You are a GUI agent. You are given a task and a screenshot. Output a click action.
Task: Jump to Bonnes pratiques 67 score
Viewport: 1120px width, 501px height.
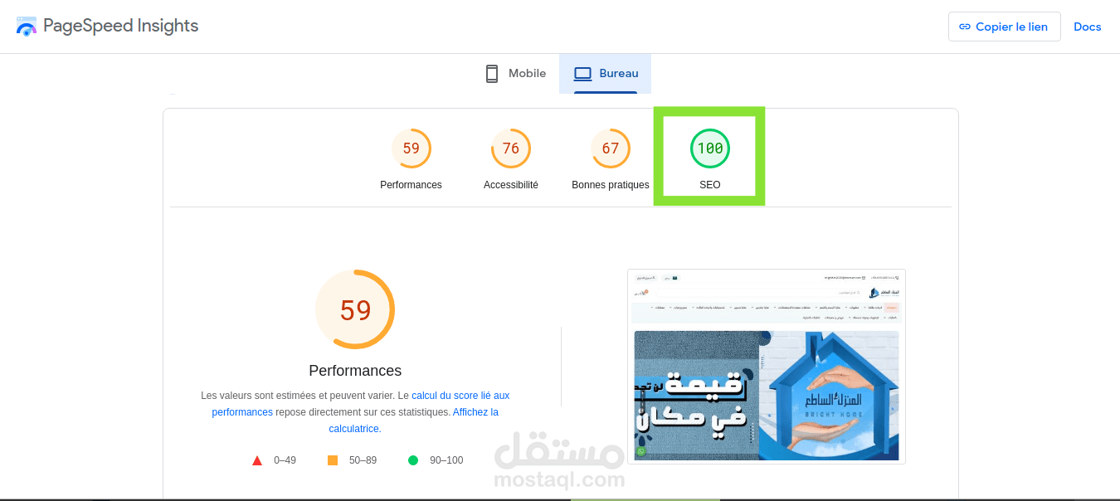pos(611,148)
